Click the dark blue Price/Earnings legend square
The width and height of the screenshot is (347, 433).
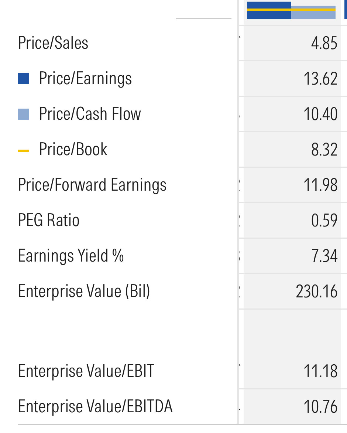[23, 79]
